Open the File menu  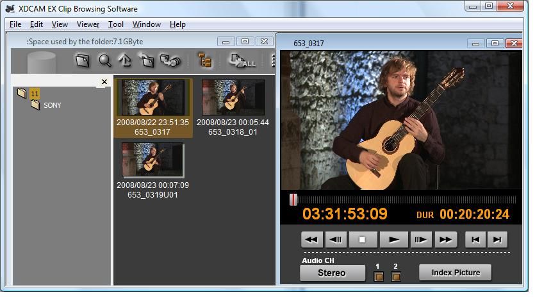tap(15, 24)
